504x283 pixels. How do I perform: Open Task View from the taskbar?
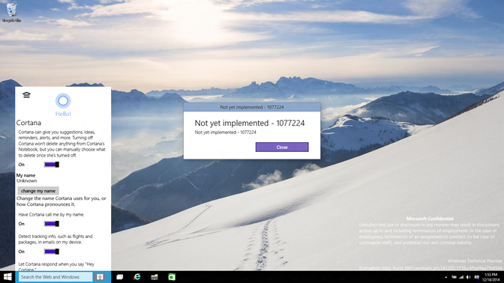click(119, 277)
